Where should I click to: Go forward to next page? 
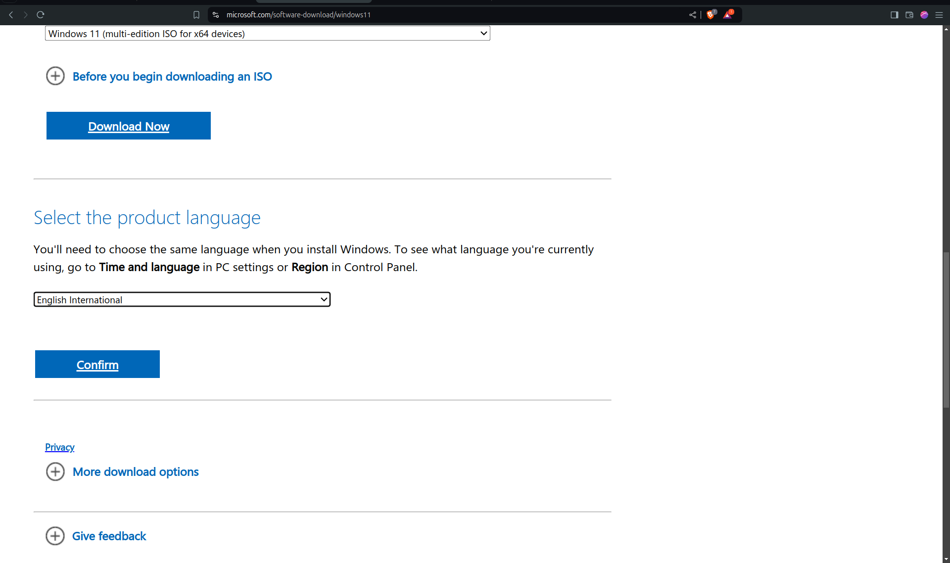tap(26, 15)
